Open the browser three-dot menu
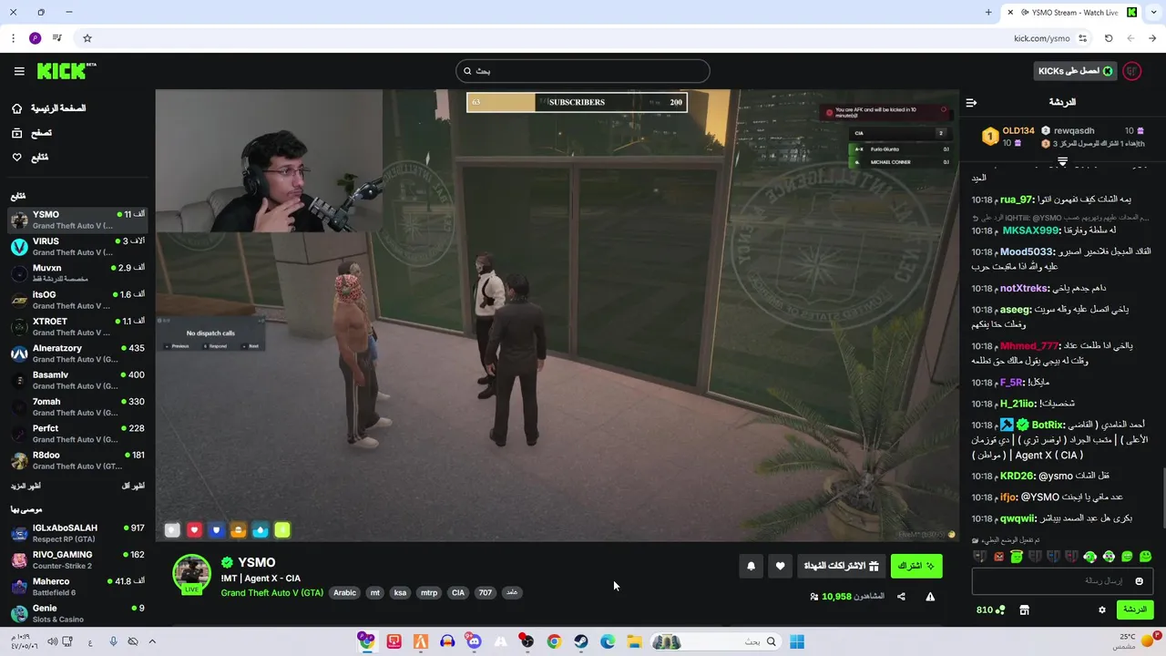This screenshot has width=1166, height=656. click(13, 38)
